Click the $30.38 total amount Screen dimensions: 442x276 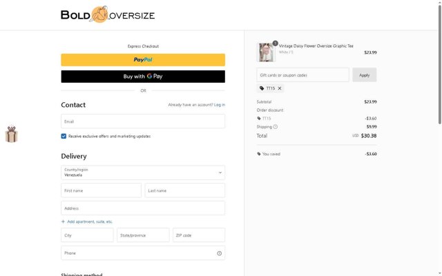tap(369, 136)
